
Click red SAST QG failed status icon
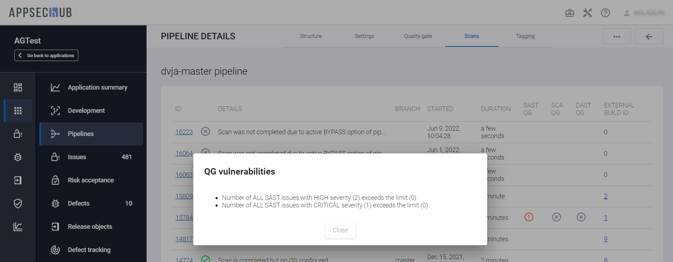click(529, 217)
